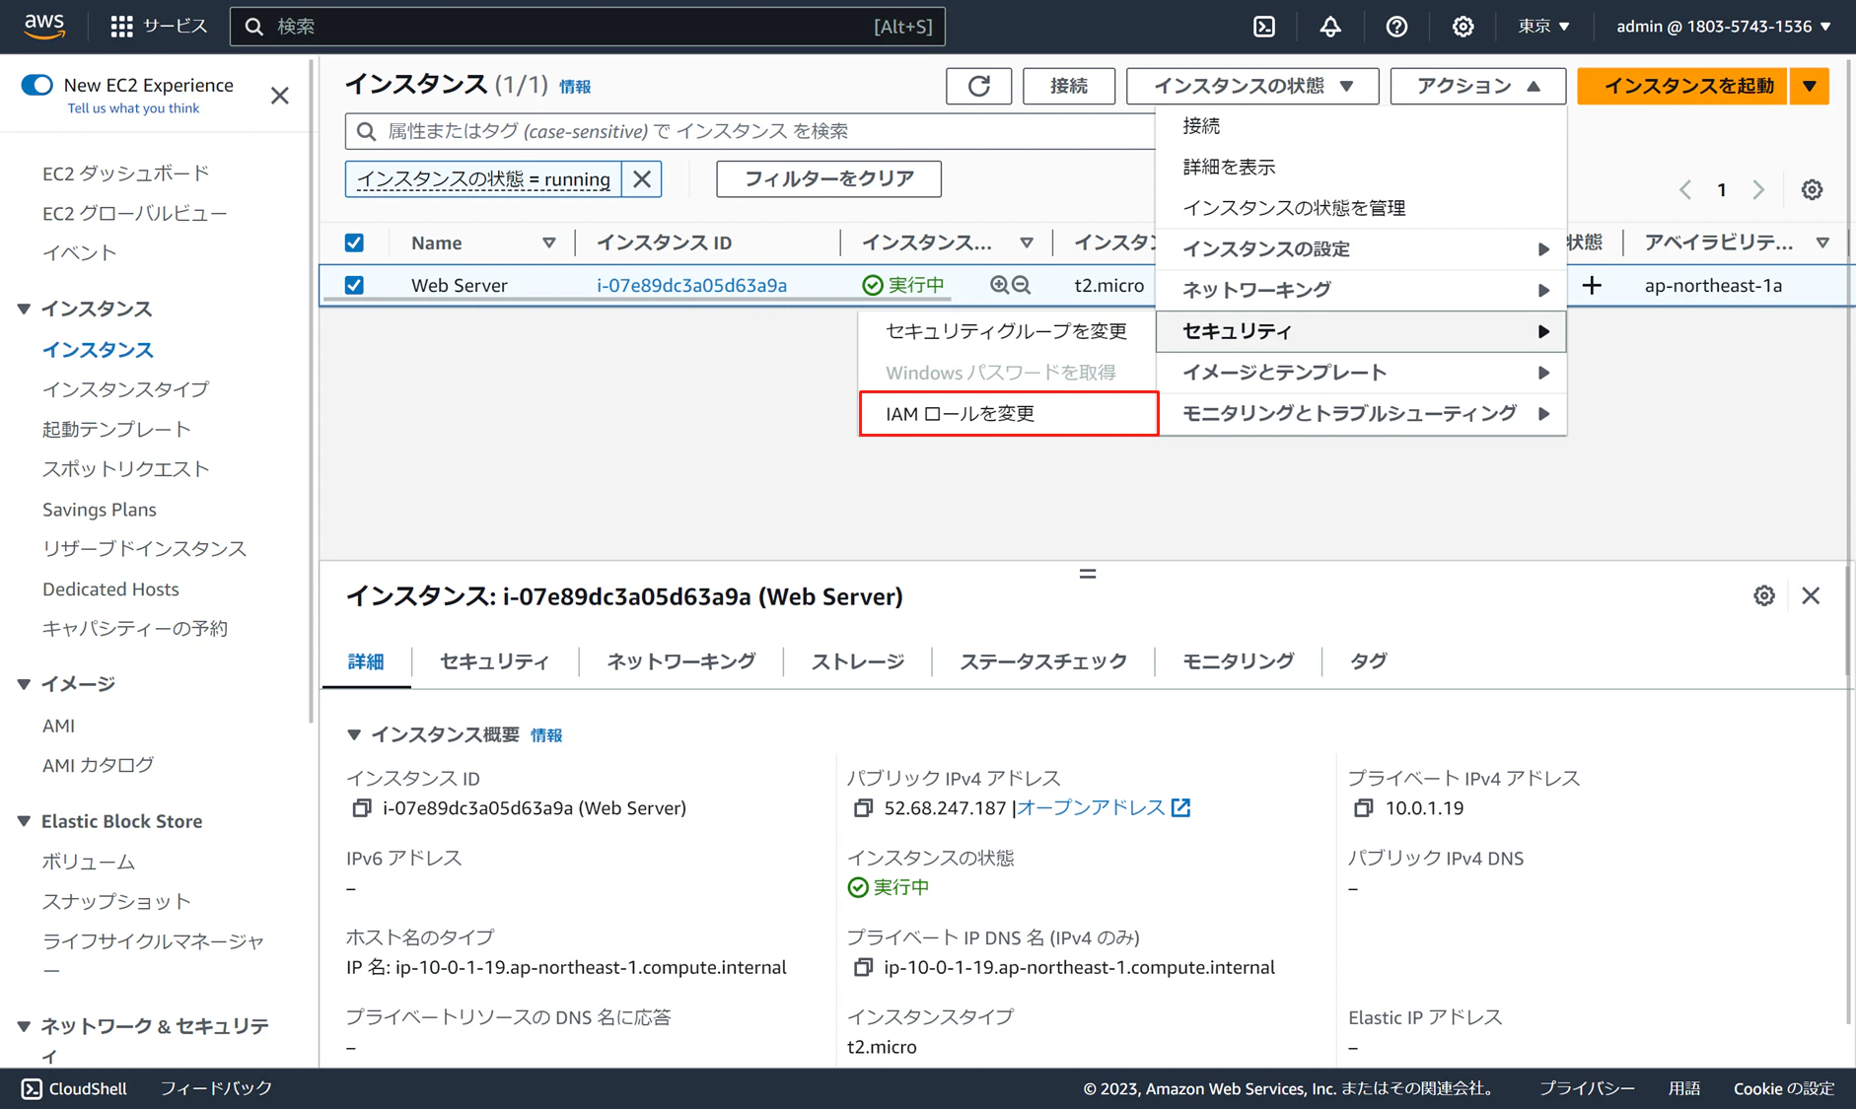The width and height of the screenshot is (1856, 1109).
Task: Collapse the インスタンス sidebar section
Action: (24, 310)
